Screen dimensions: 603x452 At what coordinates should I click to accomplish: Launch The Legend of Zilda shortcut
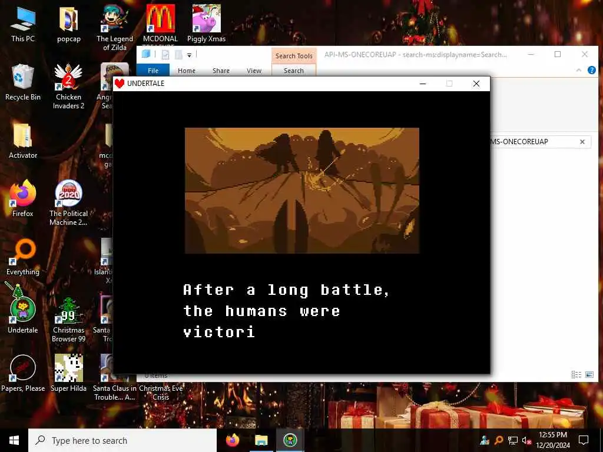[x=115, y=28]
